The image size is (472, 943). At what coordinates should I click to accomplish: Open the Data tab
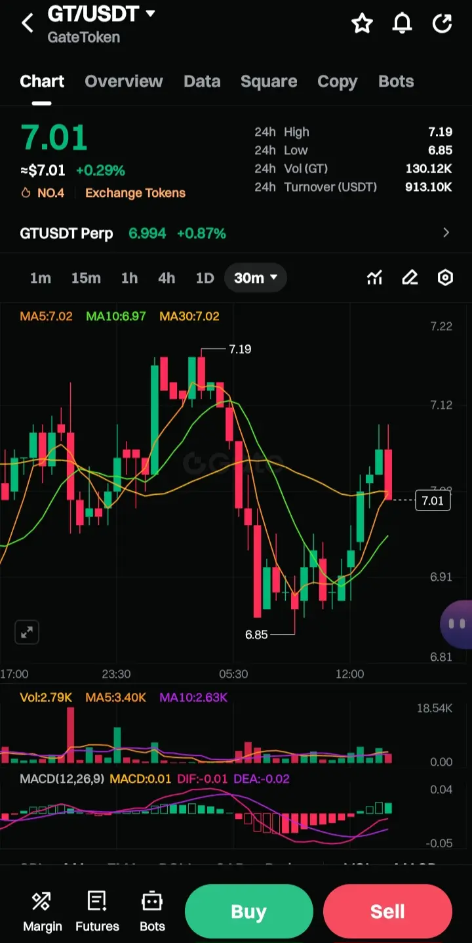click(x=202, y=81)
